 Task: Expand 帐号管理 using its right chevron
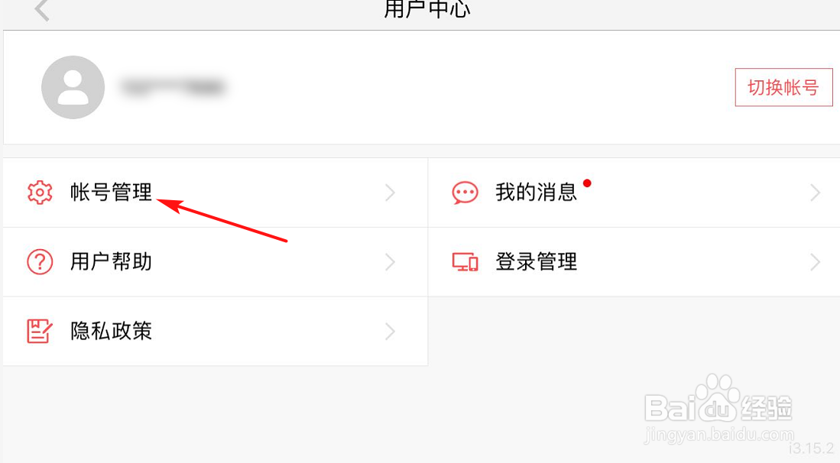390,193
